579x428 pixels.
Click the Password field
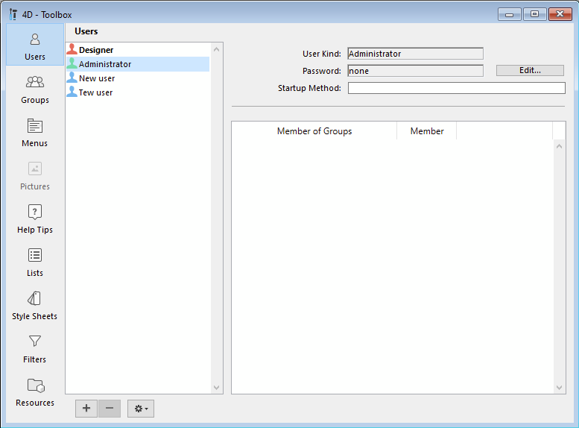(x=415, y=71)
